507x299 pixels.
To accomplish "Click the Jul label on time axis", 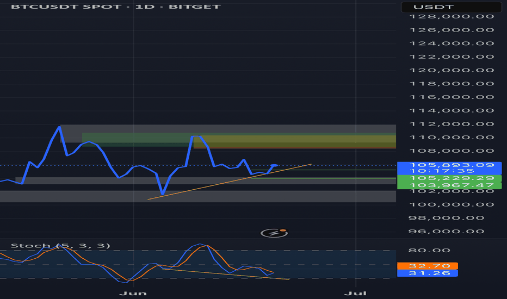I will point(355,293).
